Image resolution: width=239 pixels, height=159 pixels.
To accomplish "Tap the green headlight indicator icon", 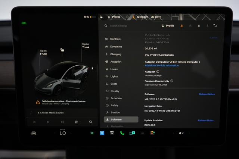I will pyautogui.click(x=24, y=23).
